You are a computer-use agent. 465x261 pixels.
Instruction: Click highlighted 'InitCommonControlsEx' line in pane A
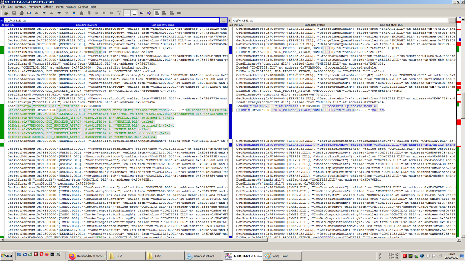[x=117, y=110]
